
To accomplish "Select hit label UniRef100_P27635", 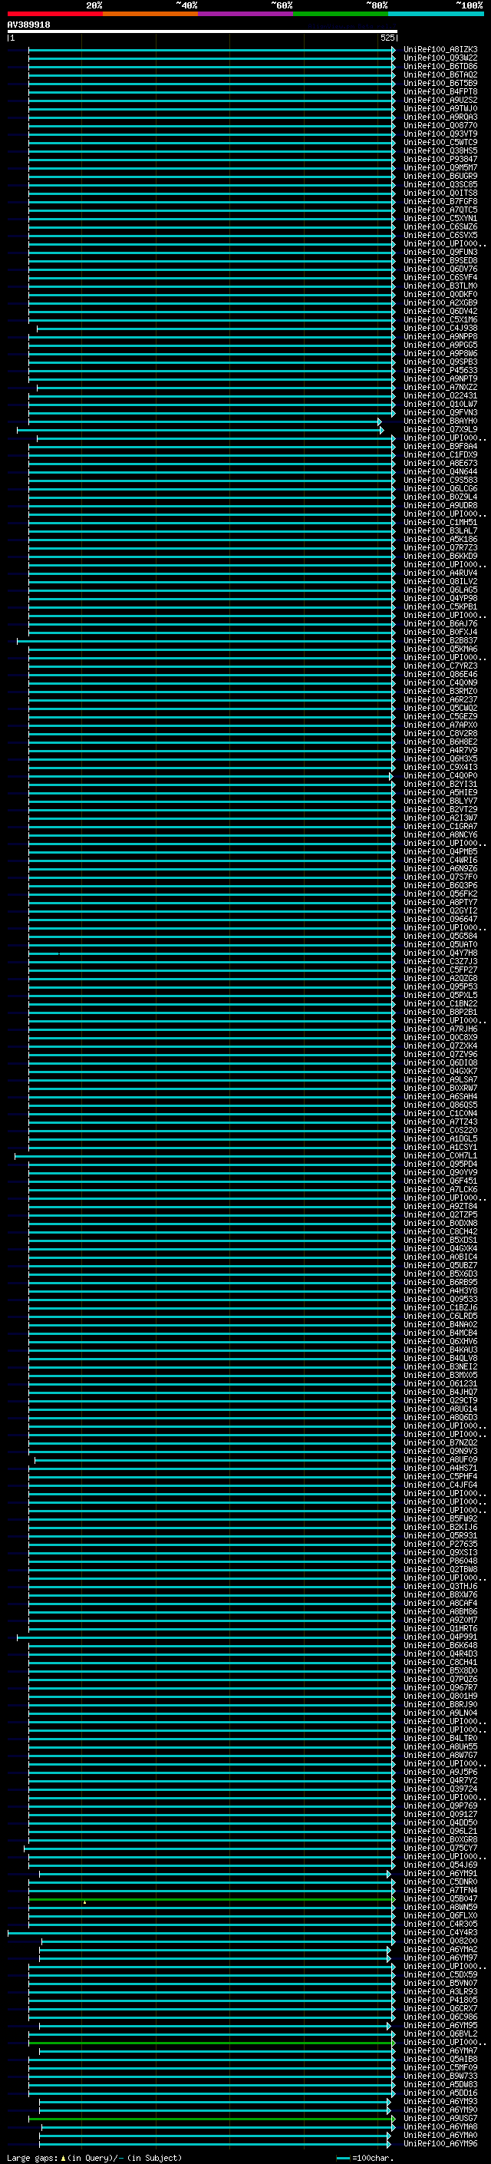I will [x=440, y=1544].
